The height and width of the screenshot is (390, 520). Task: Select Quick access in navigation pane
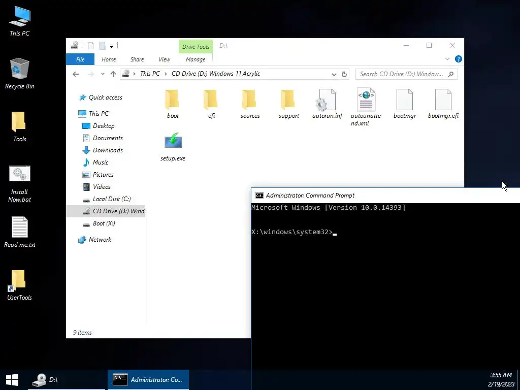click(106, 97)
